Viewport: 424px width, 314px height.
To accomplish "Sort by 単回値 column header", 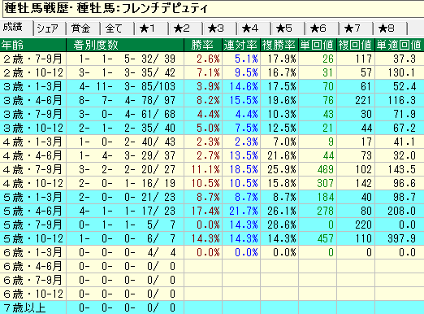I will [x=318, y=45].
